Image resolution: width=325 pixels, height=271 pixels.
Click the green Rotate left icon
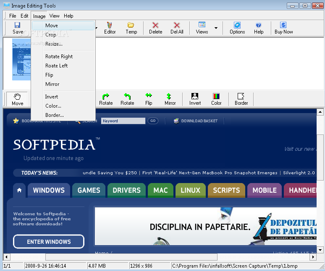[127, 99]
